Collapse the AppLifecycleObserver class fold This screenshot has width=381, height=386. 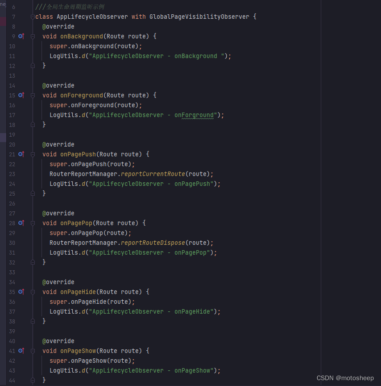[x=33, y=17]
